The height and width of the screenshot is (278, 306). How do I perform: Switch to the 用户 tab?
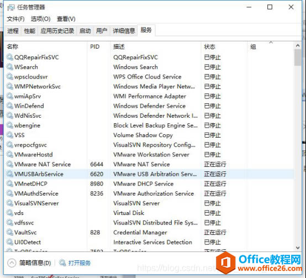[102, 30]
